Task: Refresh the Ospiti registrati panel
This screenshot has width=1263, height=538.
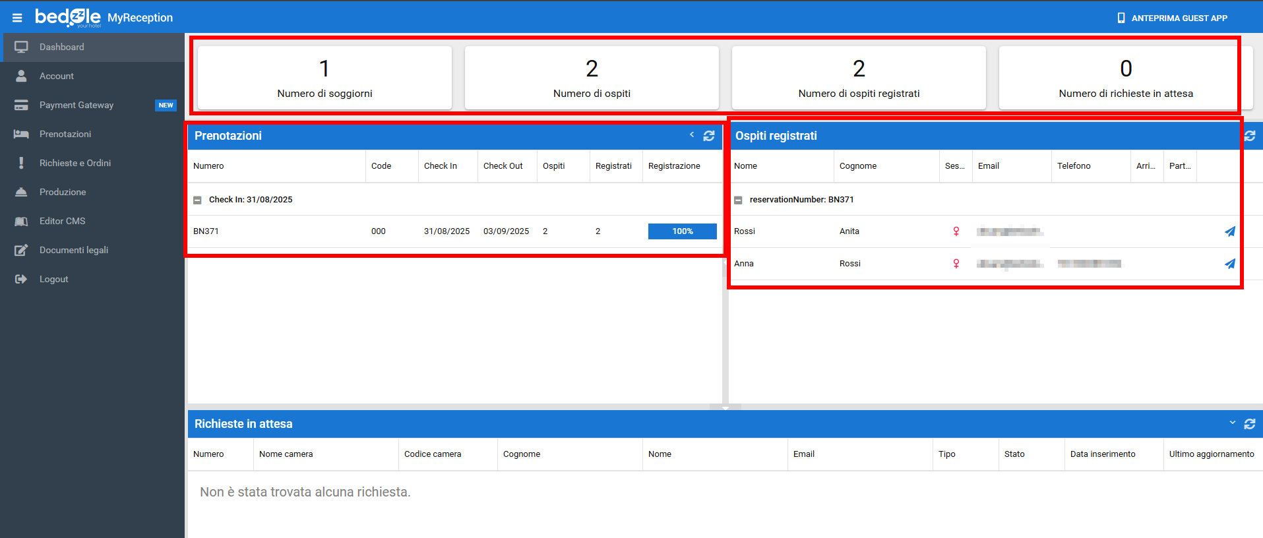Action: pos(1250,136)
